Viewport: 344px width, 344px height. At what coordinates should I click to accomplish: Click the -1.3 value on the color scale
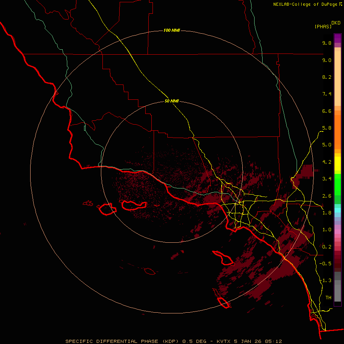click(x=325, y=281)
